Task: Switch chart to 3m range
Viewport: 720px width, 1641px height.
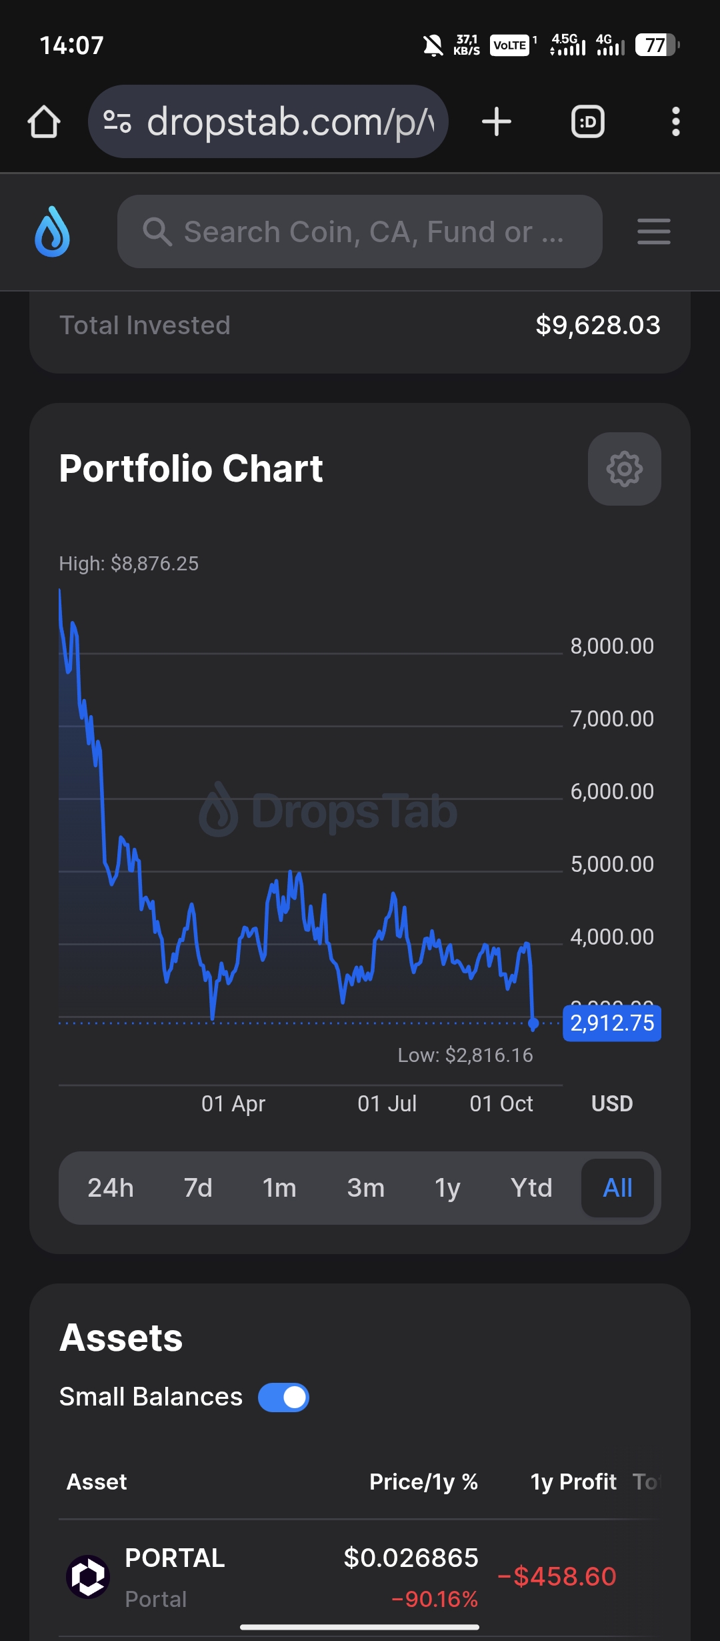Action: click(x=365, y=1188)
